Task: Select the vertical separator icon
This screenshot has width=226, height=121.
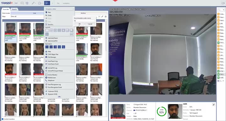Action: coord(47,47)
